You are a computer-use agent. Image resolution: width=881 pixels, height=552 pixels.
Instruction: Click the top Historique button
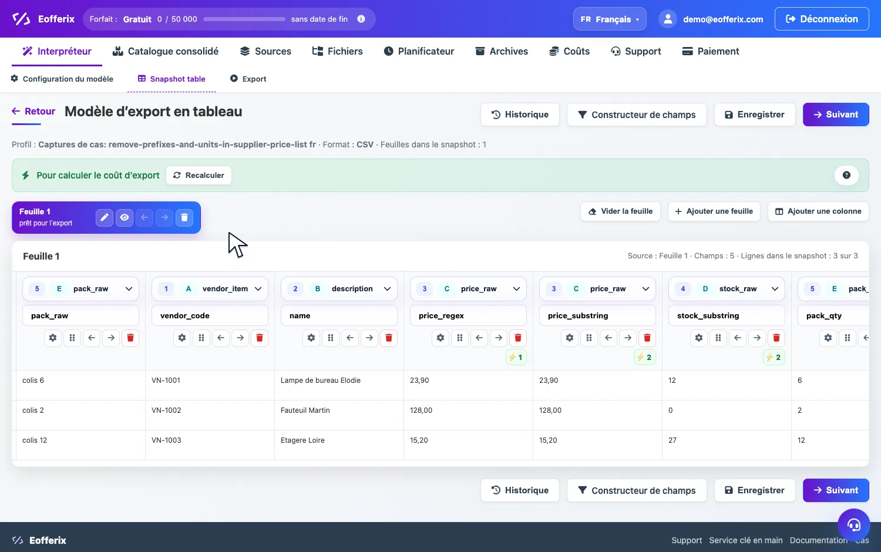click(520, 115)
